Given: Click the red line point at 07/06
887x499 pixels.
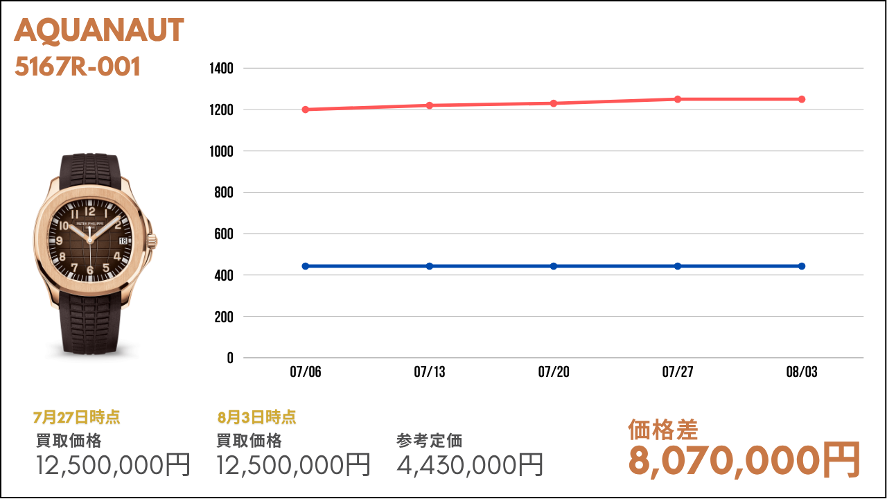Looking at the screenshot, I should (306, 110).
